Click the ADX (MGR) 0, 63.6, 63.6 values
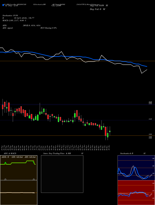The height and width of the screenshot is (205, 155). click(31, 25)
